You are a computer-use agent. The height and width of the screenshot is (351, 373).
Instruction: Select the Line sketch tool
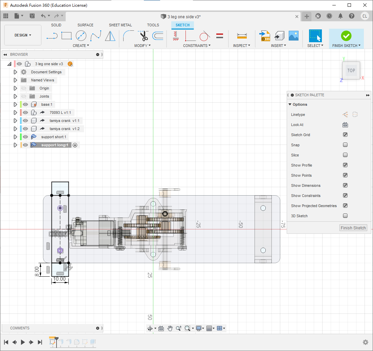coord(52,35)
